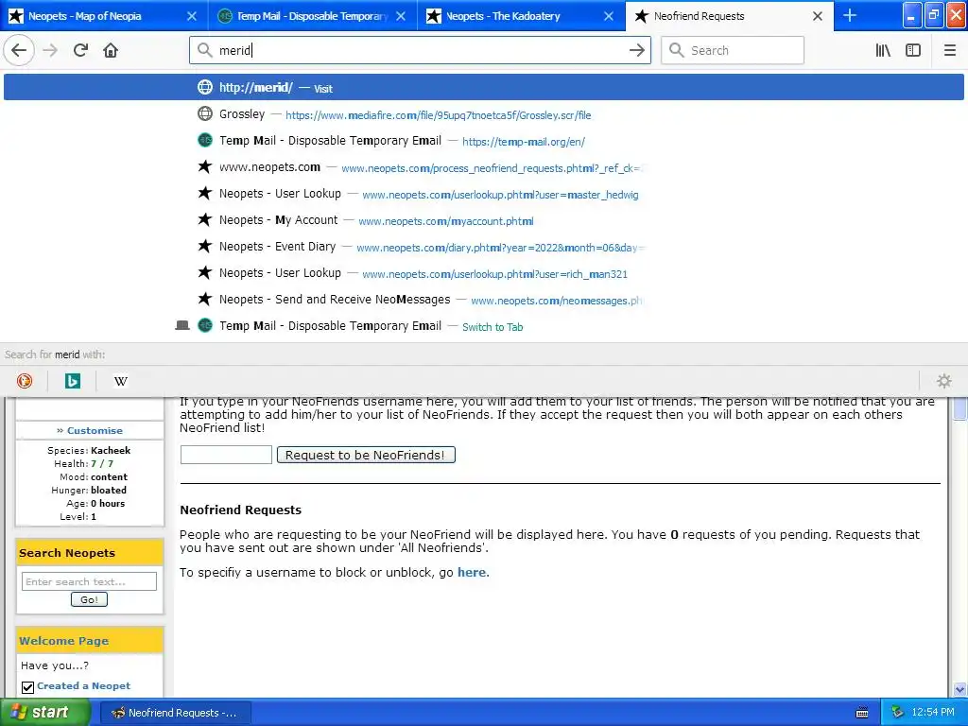Open Neopets - My Account suggestion
Screen dimensions: 968x726
[483, 220]
